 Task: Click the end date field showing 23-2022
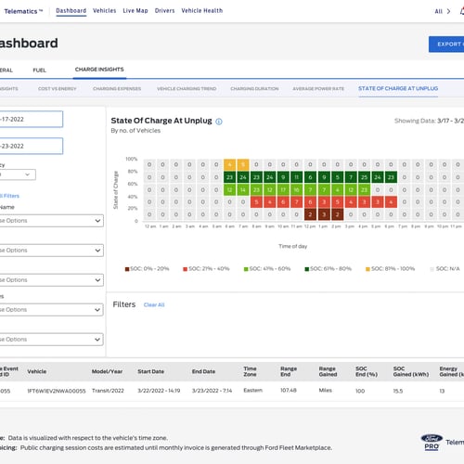click(x=32, y=146)
